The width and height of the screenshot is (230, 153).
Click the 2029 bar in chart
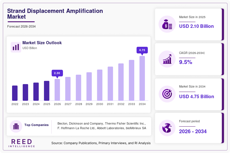(x=89, y=86)
